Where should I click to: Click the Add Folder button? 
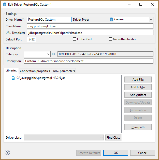pos(138,87)
